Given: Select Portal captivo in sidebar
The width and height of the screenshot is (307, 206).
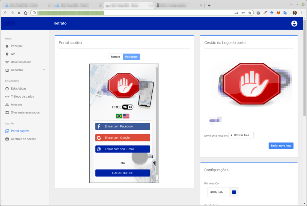Looking at the screenshot, I should coord(20,131).
